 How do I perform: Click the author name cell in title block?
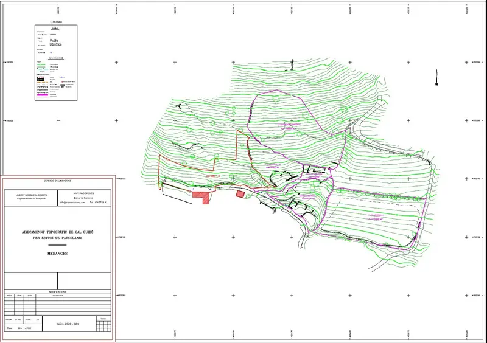click(31, 198)
